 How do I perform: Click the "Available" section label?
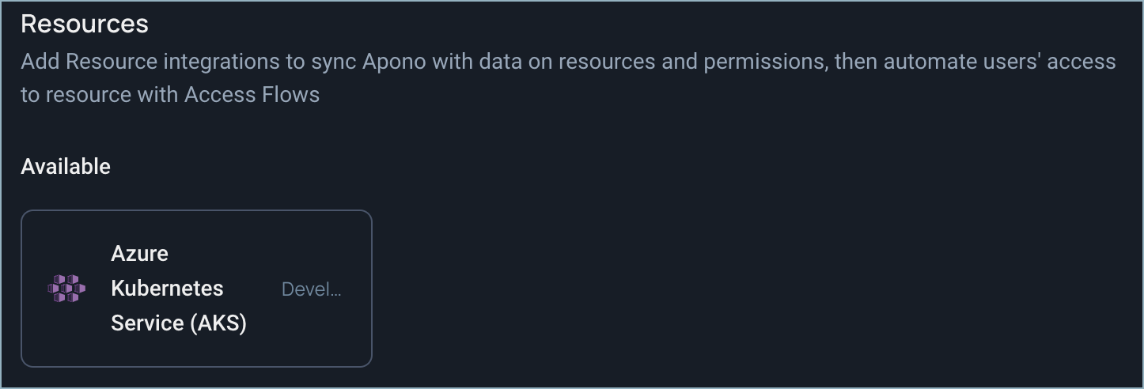pos(66,167)
